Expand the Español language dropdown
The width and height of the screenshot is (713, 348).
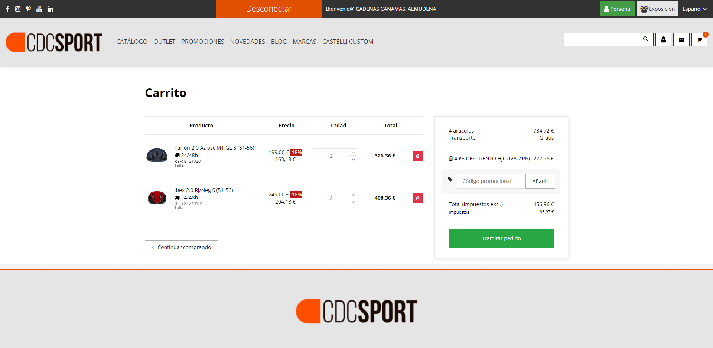pyautogui.click(x=694, y=9)
